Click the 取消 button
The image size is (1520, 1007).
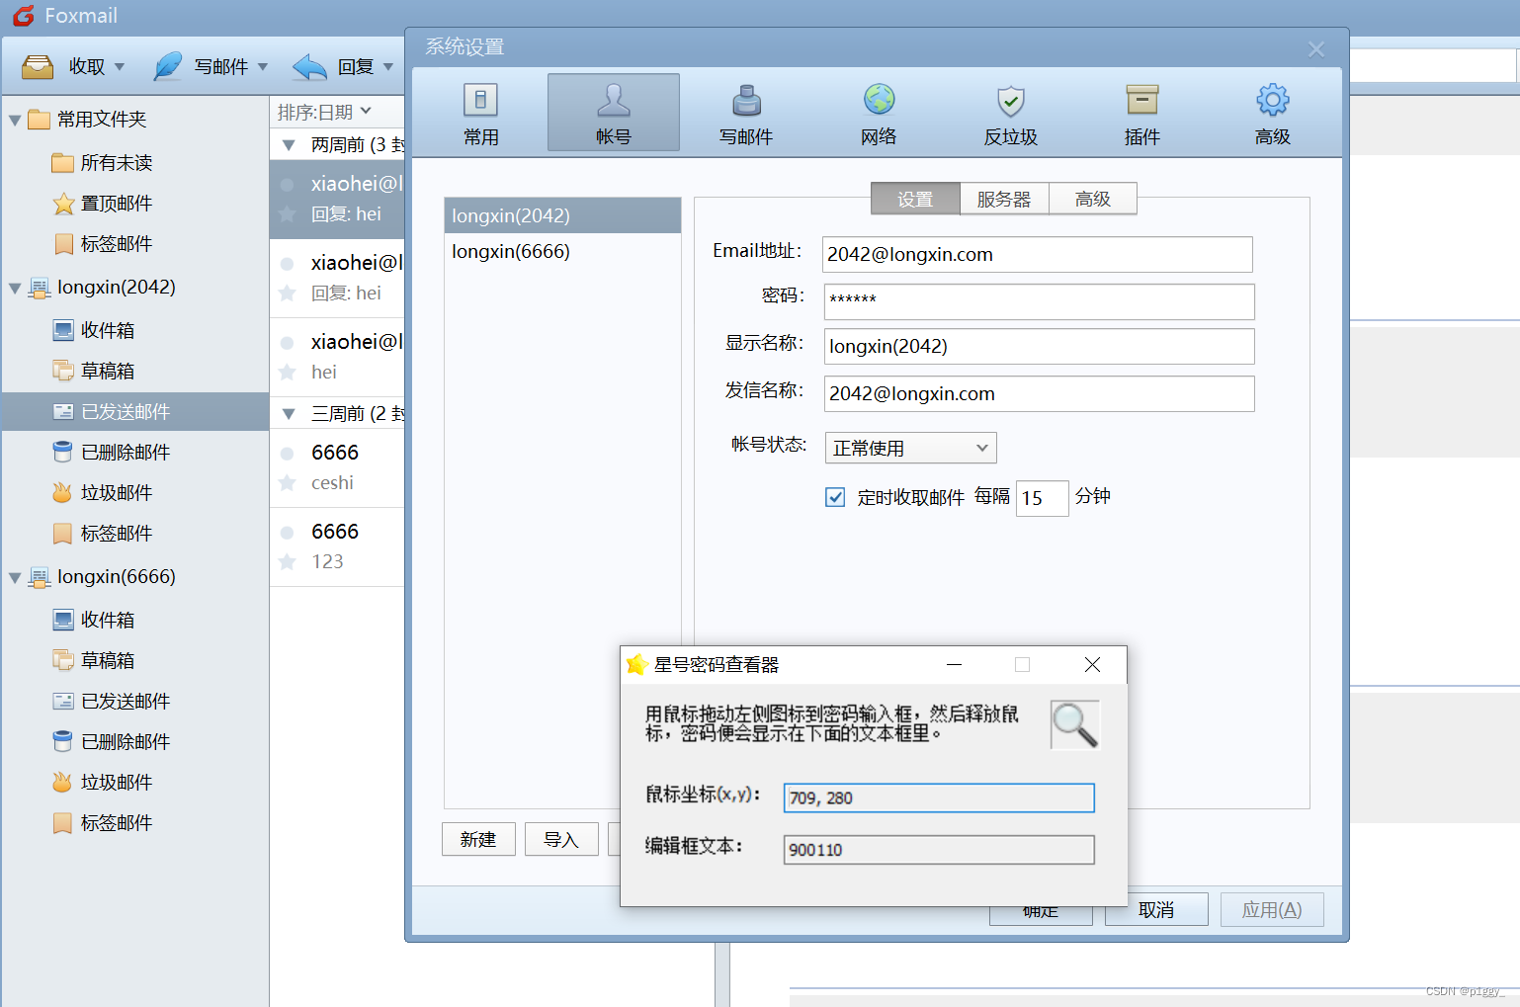click(x=1156, y=909)
